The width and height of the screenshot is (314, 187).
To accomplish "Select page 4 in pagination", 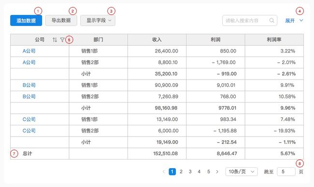I will 199,172.
